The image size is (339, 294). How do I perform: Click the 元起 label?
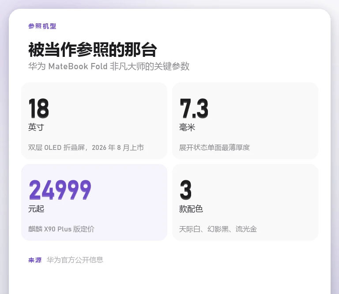coord(36,209)
